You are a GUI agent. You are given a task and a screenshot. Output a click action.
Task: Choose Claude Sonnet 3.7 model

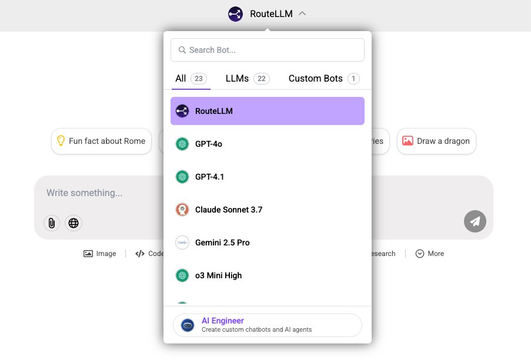pyautogui.click(x=268, y=210)
